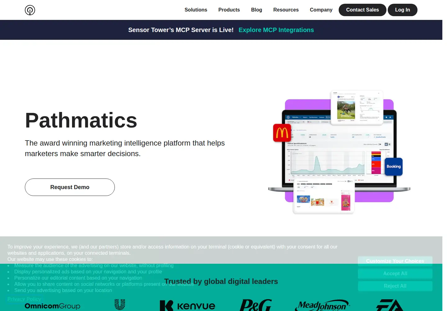Click the ad creative detail card above laptop
Screen dimensions: 447x311
[357, 108]
